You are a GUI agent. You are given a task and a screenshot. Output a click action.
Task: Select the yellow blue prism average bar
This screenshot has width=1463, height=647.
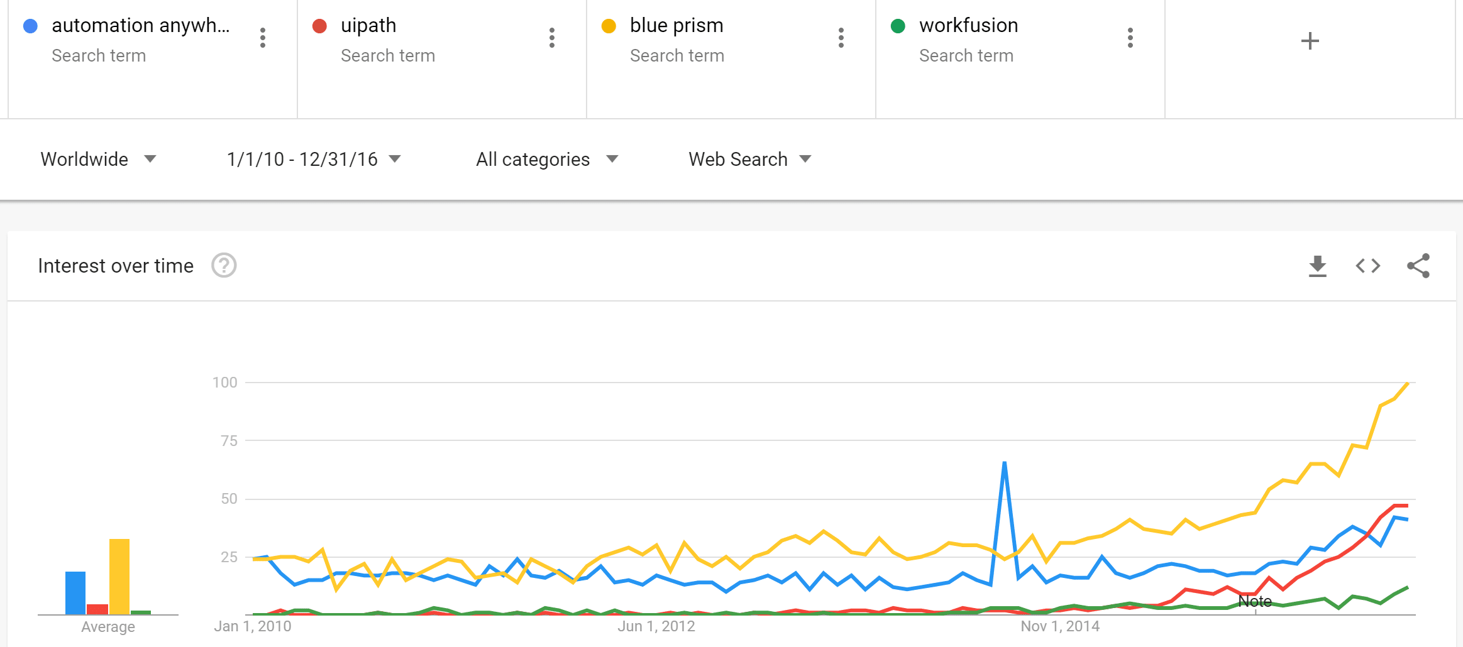[119, 576]
